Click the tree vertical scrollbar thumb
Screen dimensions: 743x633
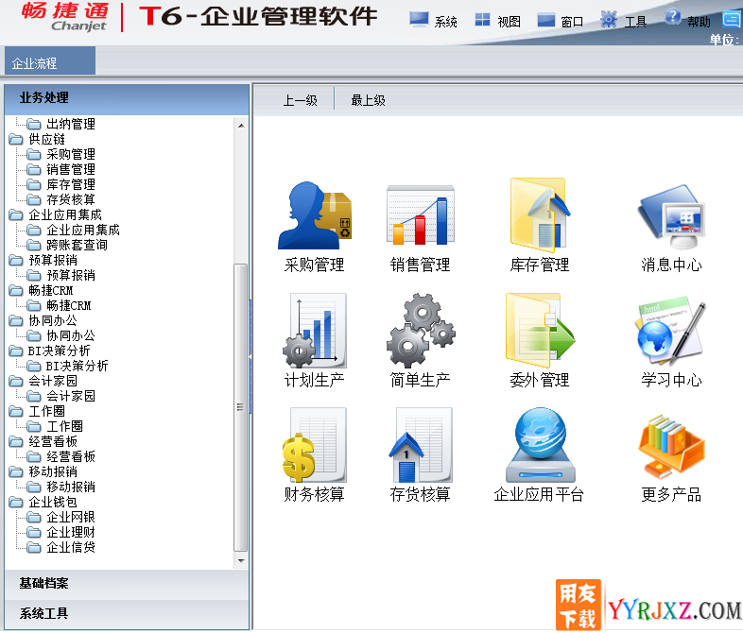(x=241, y=407)
